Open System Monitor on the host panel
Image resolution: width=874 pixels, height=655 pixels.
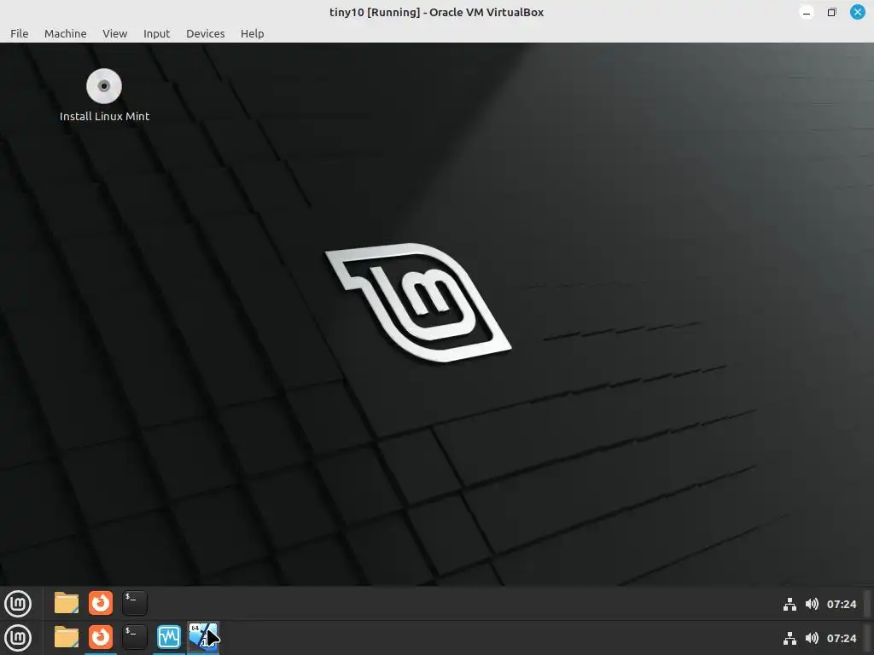[168, 637]
